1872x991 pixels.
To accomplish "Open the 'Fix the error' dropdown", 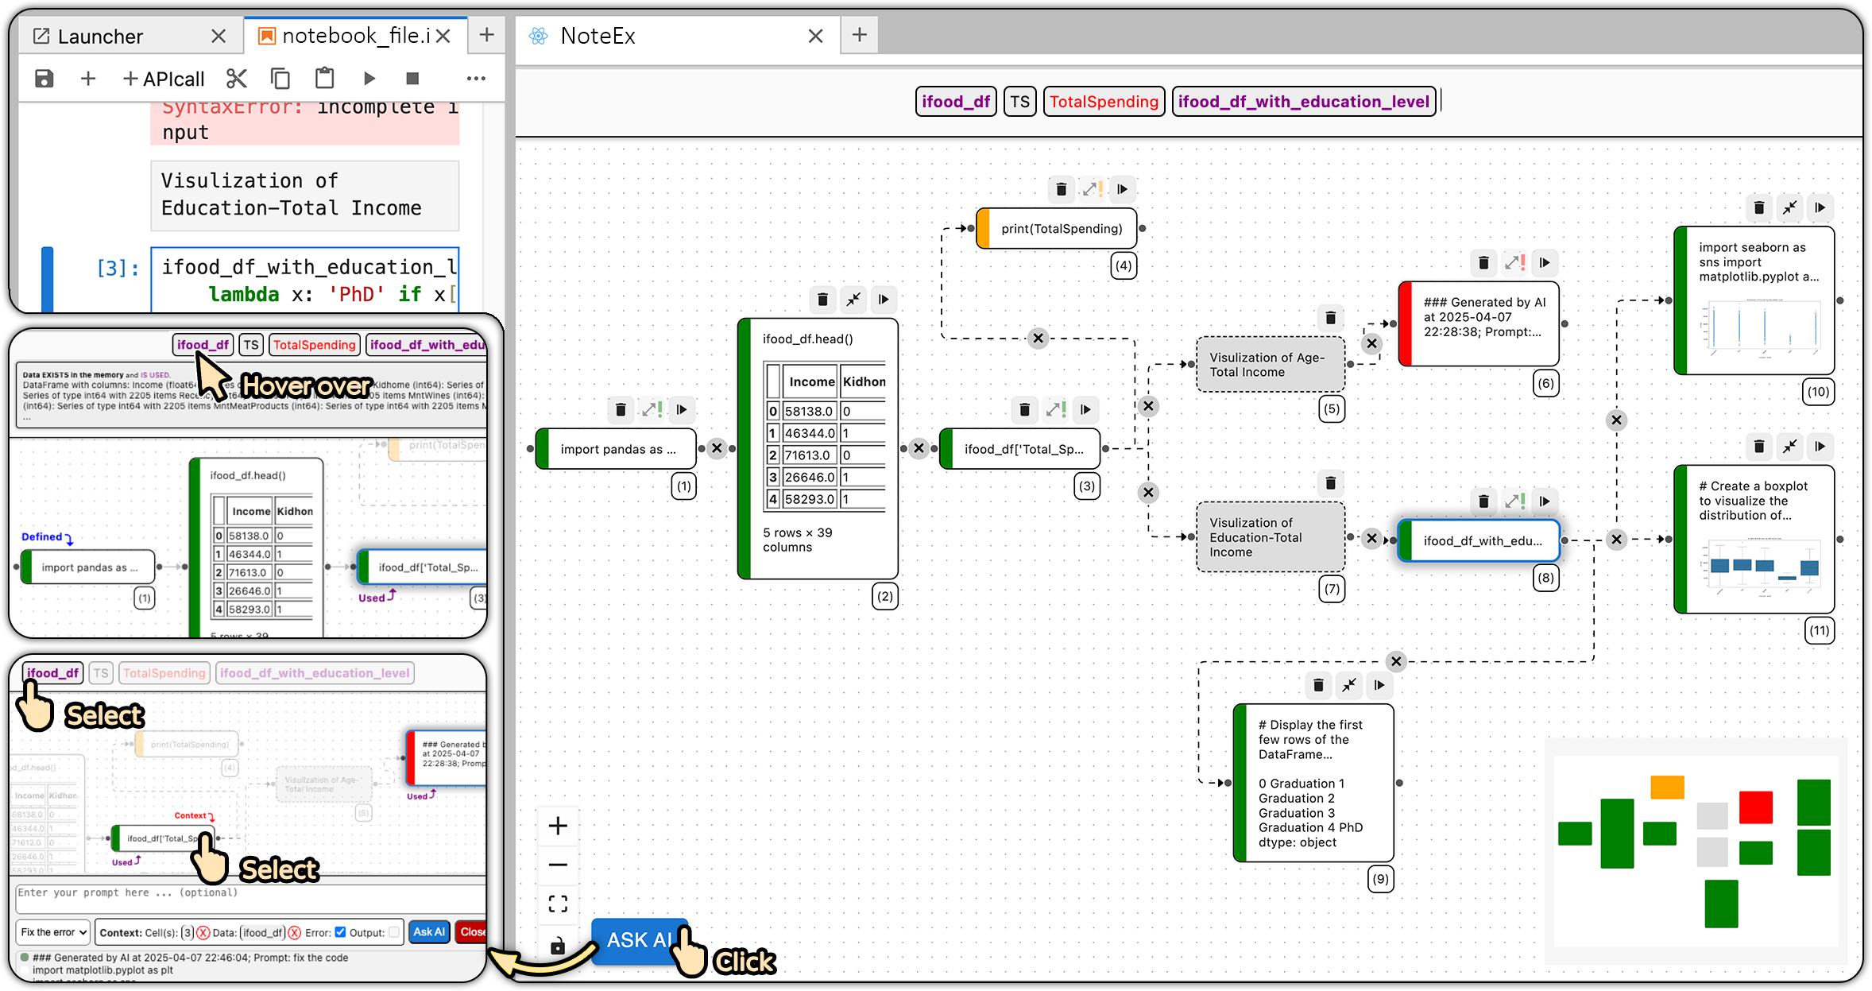I will [53, 932].
